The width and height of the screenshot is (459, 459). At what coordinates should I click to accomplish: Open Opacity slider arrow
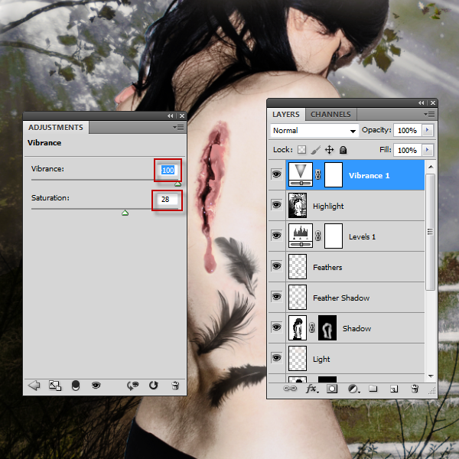(428, 130)
